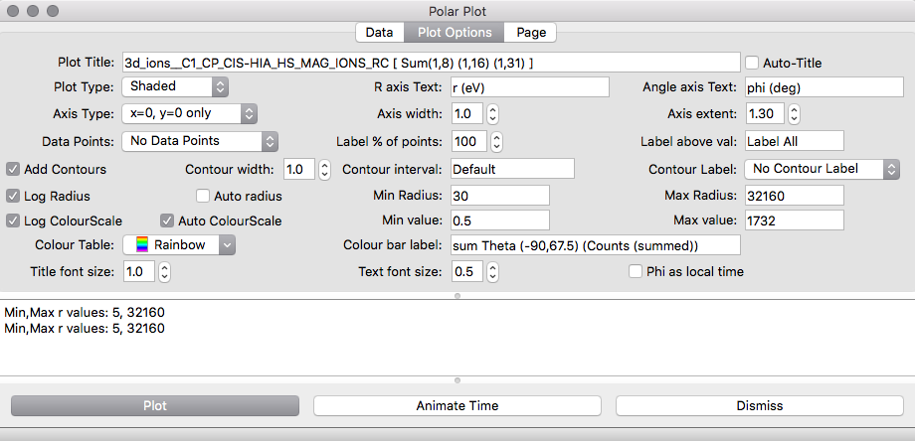Viewport: 915px width, 441px height.
Task: Open the Data Points dropdown
Action: coord(199,142)
